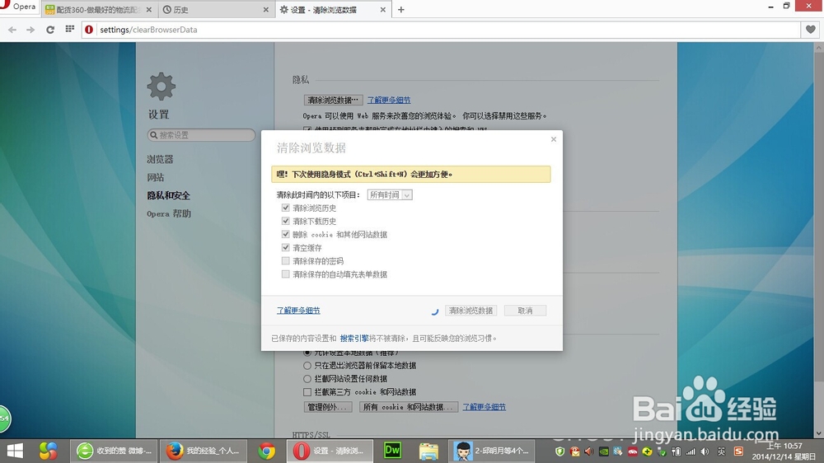Viewport: 824px width, 463px height.
Task: Open the Speed Dial grid icon
Action: pyautogui.click(x=69, y=30)
